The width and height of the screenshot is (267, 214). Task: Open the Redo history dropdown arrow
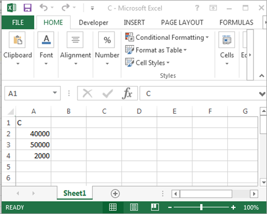point(74,8)
